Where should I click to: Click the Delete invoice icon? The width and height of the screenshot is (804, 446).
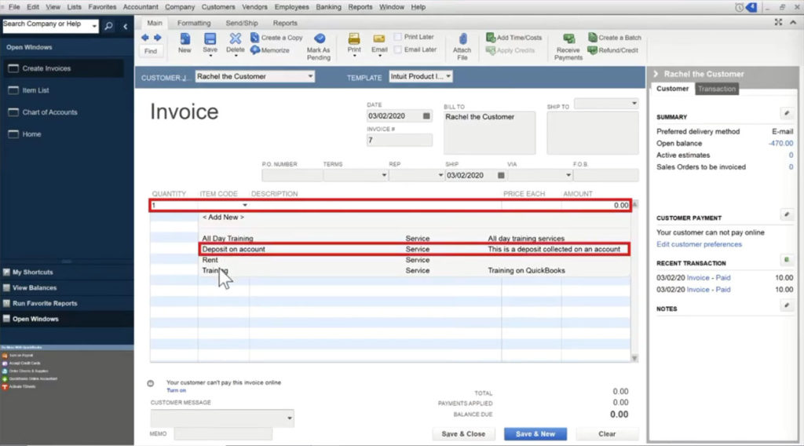[235, 38]
